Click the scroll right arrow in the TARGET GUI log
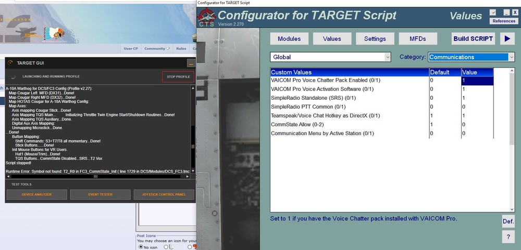 [188, 176]
